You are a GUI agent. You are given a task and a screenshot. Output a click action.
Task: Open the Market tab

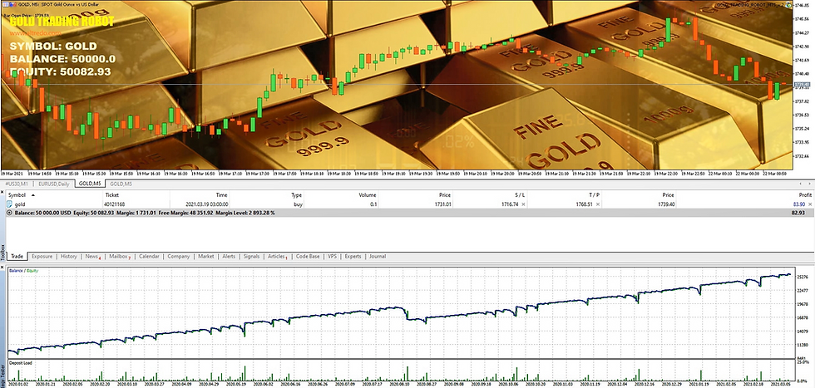click(206, 257)
